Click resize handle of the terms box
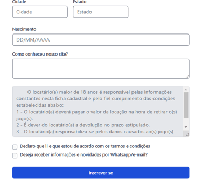The image size is (202, 196). [187, 134]
